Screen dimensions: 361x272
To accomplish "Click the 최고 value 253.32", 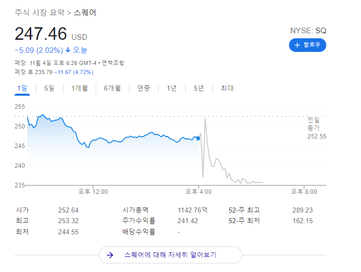I will [68, 221].
